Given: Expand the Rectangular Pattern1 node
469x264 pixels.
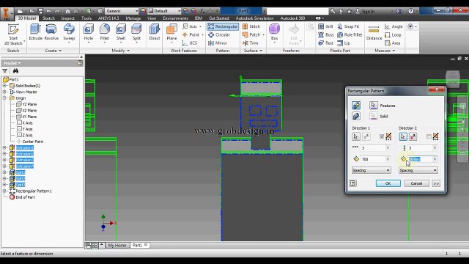Looking at the screenshot, I should 4,191.
